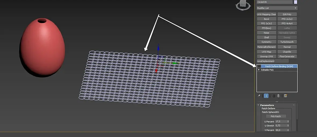Screen dimensions: 317x137
Task: Apply the TurboSmooth modifier button
Action: coord(287,42)
